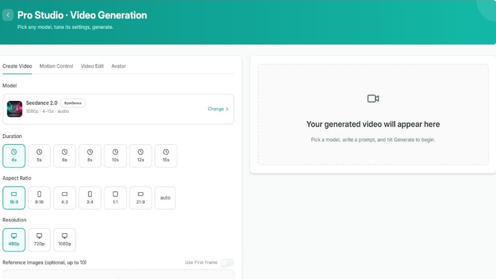Viewport: 496px width, 279px height.
Task: Select the 5s duration option
Action: click(39, 156)
